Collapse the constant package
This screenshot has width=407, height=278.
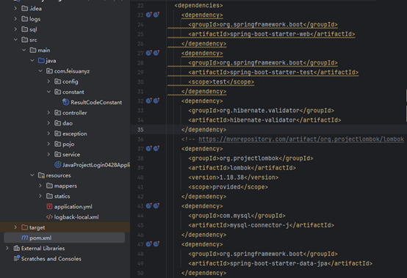[x=48, y=92]
